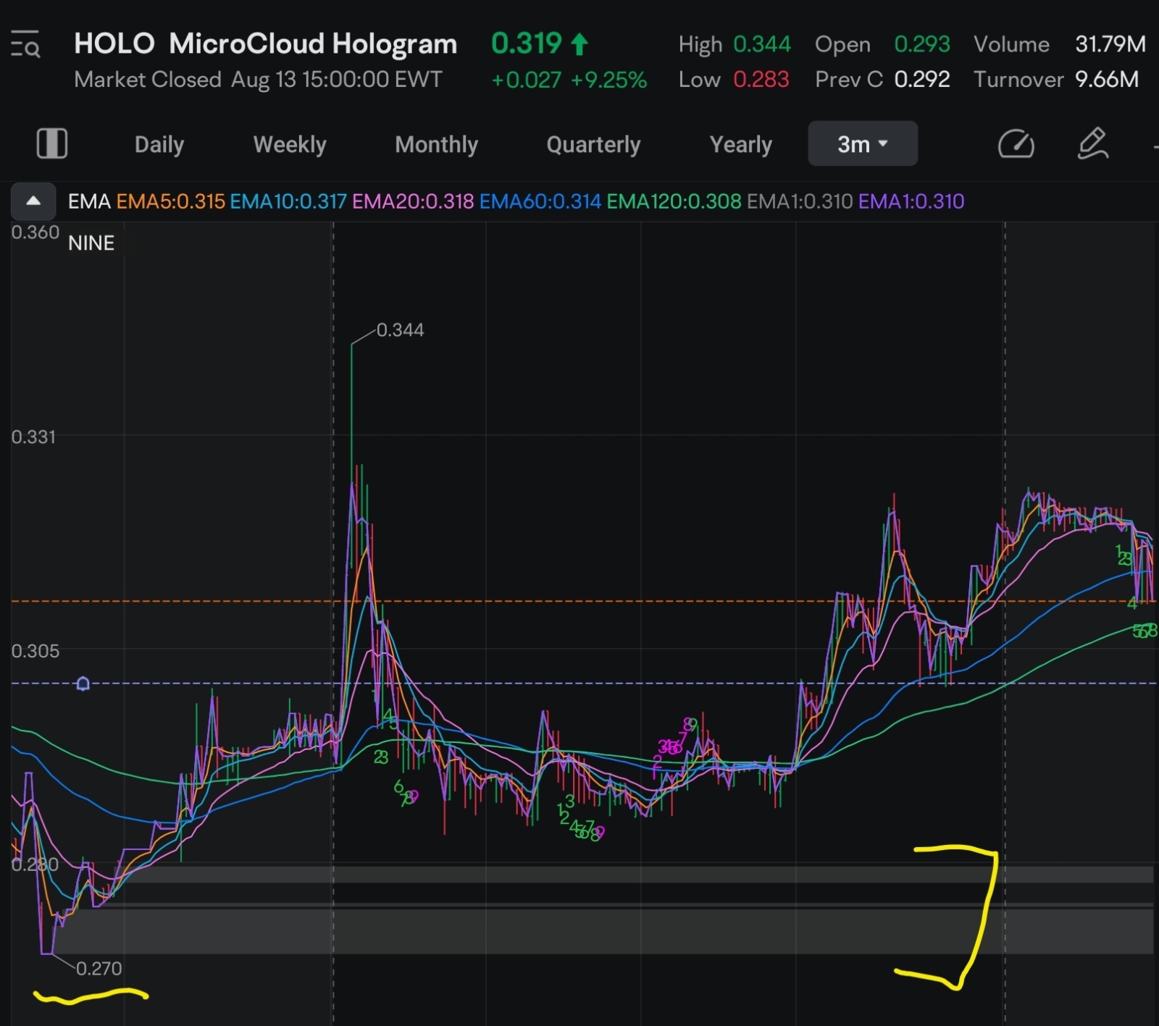Click the Market Closed Aug 13 status text
The image size is (1159, 1026).
258,80
